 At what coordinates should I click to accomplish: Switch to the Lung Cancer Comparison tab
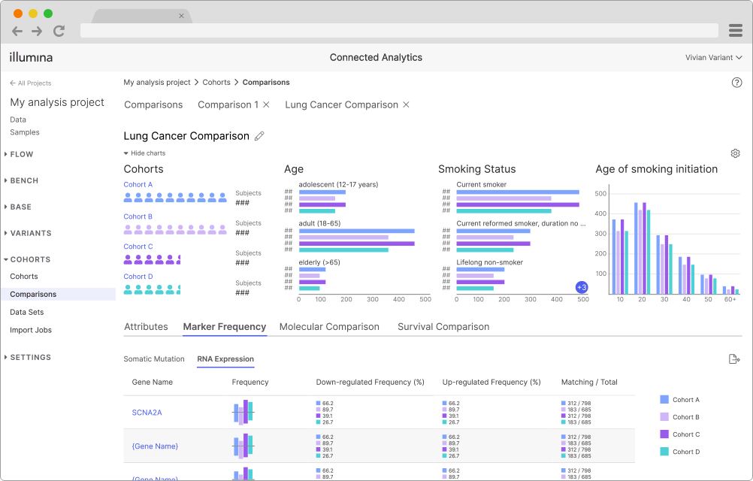point(341,104)
